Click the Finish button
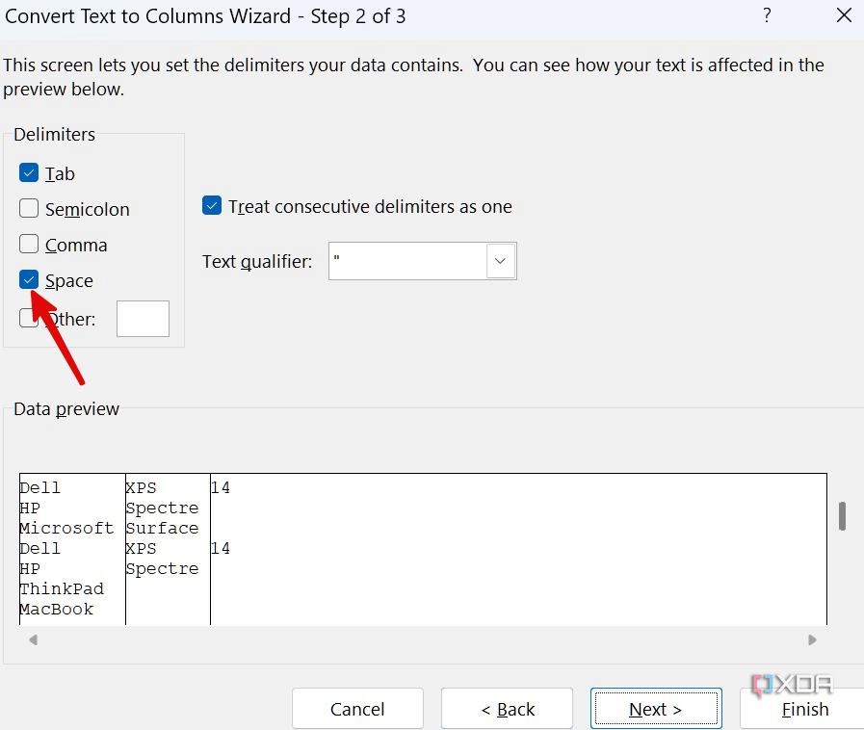Screen dimensions: 864x730 tap(804, 708)
